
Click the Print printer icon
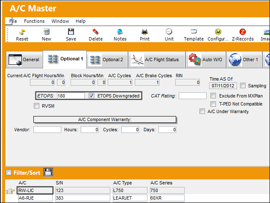click(x=145, y=32)
